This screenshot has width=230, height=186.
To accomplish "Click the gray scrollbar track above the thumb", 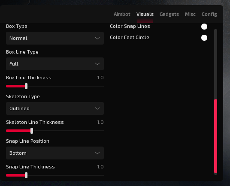I will [x=215, y=64].
